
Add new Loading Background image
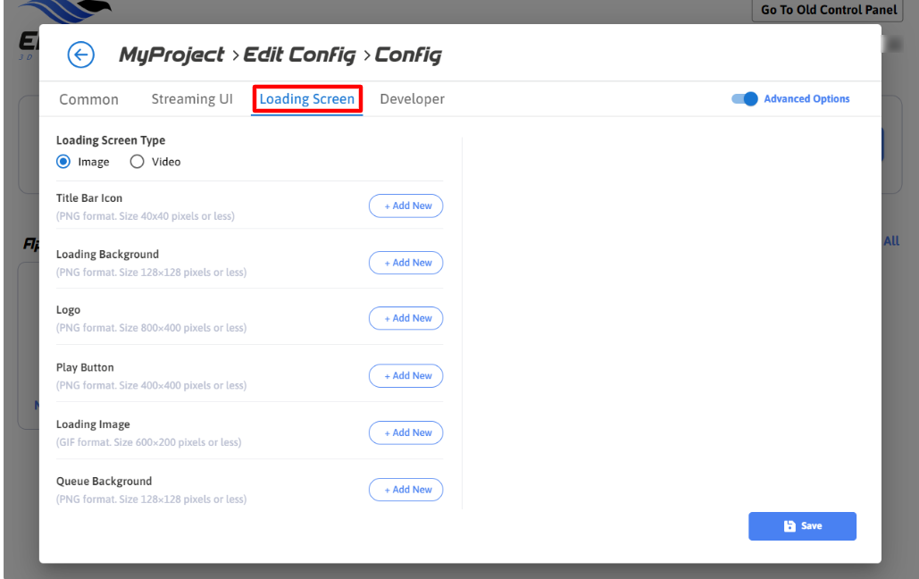pyautogui.click(x=406, y=264)
